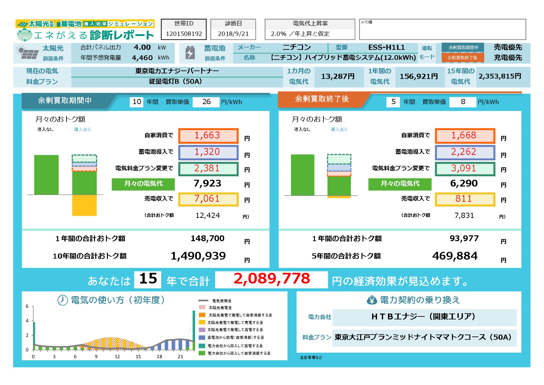
Task: Click the 合計おトク額 7,831 value
Action: coord(464,216)
